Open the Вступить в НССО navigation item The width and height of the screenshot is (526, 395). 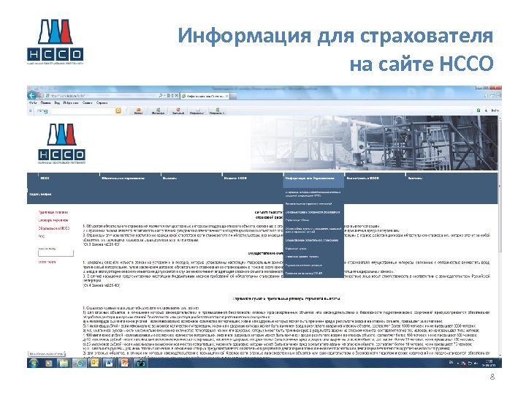(363, 178)
